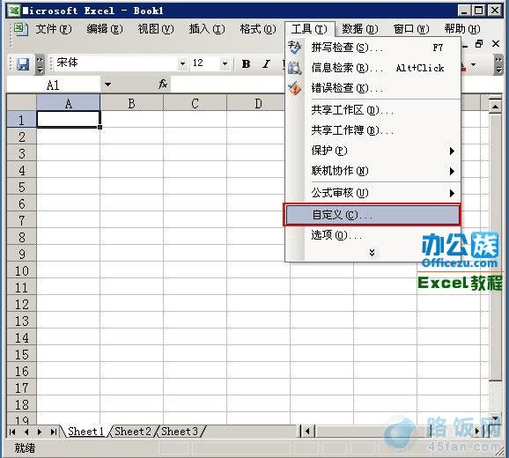The image size is (509, 458).
Task: Select row 1 header
Action: 21,120
